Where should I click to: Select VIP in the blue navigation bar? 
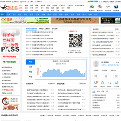pyautogui.click(x=14, y=14)
